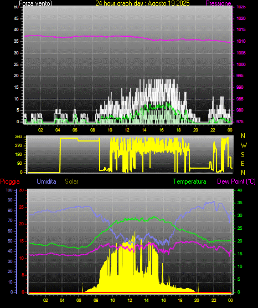Click the 12 hour mark on lower graph
Viewport: 258px width, 308px height.
[x=130, y=300]
